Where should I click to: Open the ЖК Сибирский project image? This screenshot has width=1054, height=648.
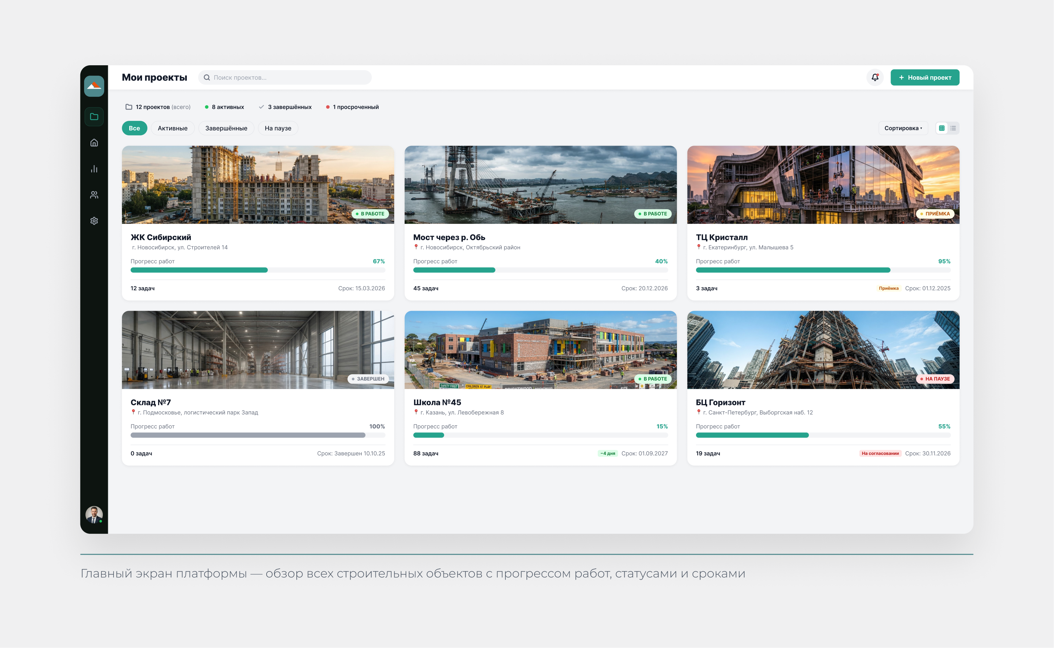coord(258,185)
